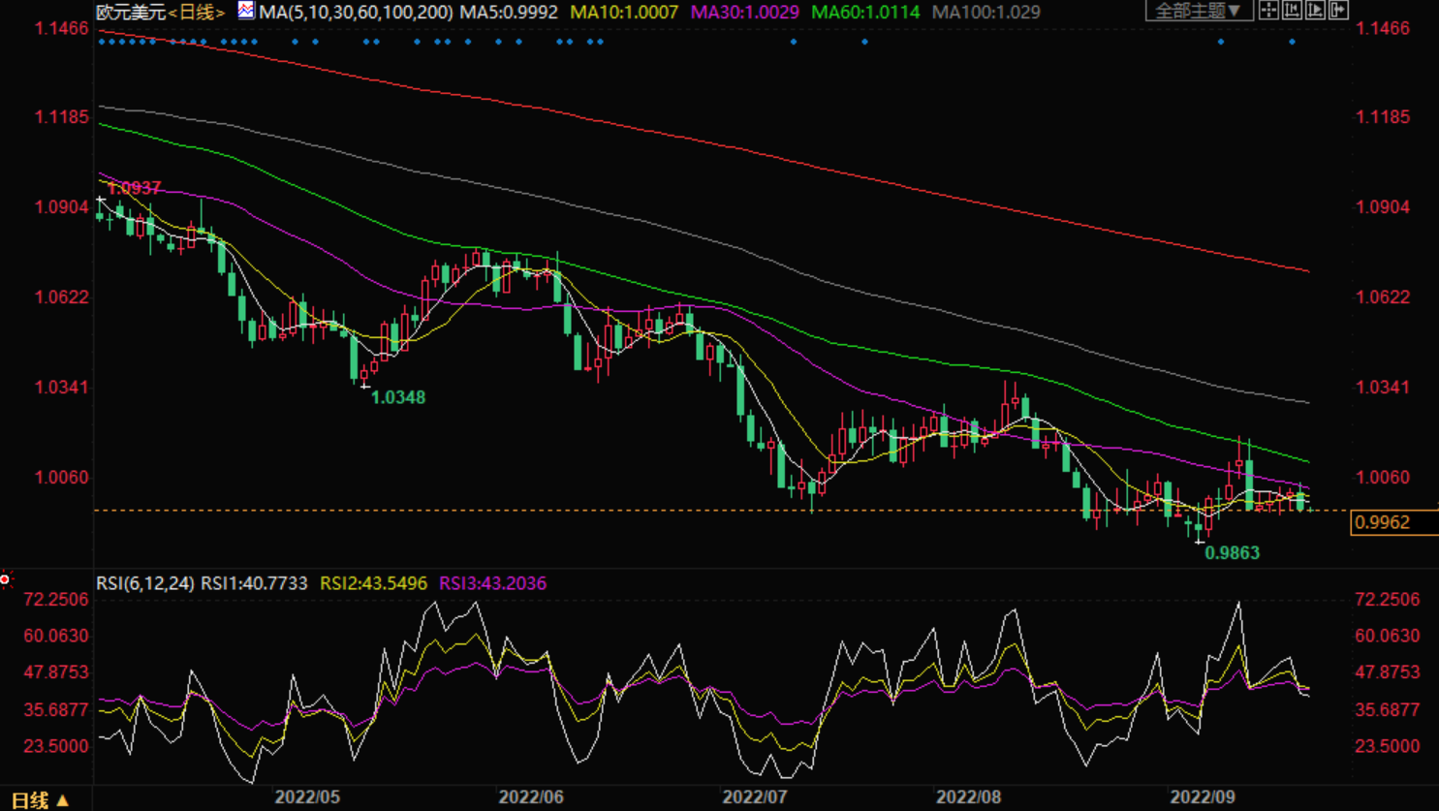Image resolution: width=1439 pixels, height=811 pixels.
Task: Click the 2022/09 date axis label
Action: pyautogui.click(x=1203, y=796)
